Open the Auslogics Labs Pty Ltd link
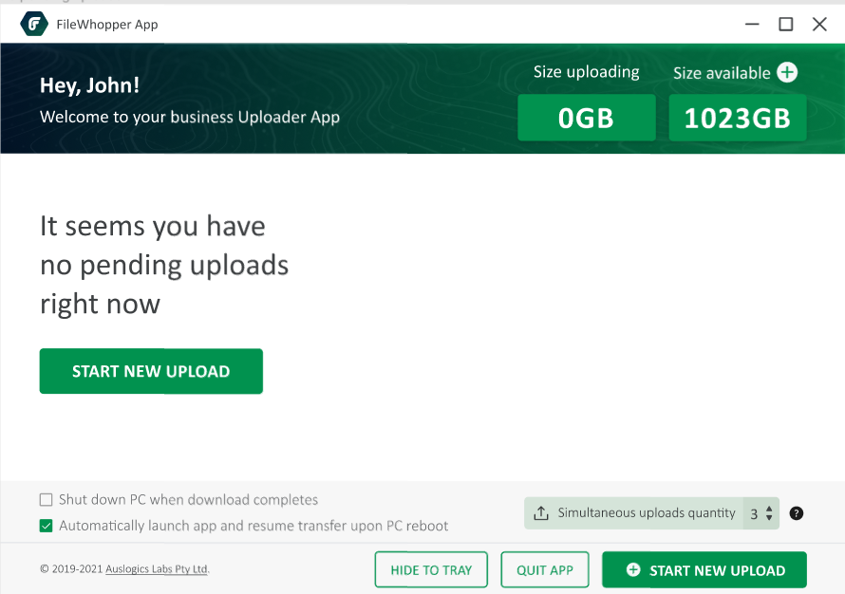Image resolution: width=845 pixels, height=594 pixels. point(157,569)
